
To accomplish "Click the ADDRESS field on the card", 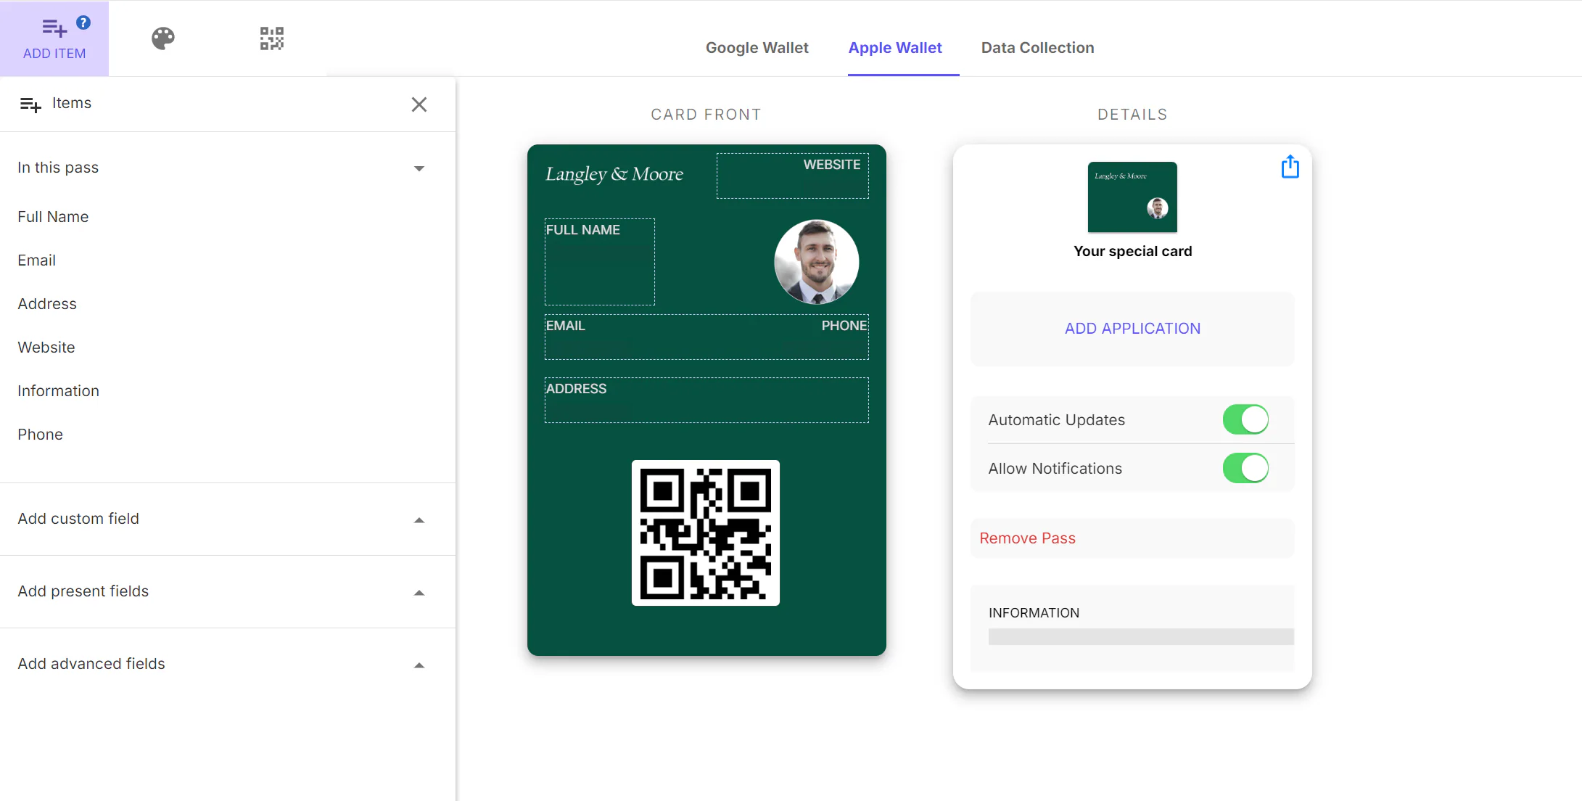I will click(x=706, y=400).
